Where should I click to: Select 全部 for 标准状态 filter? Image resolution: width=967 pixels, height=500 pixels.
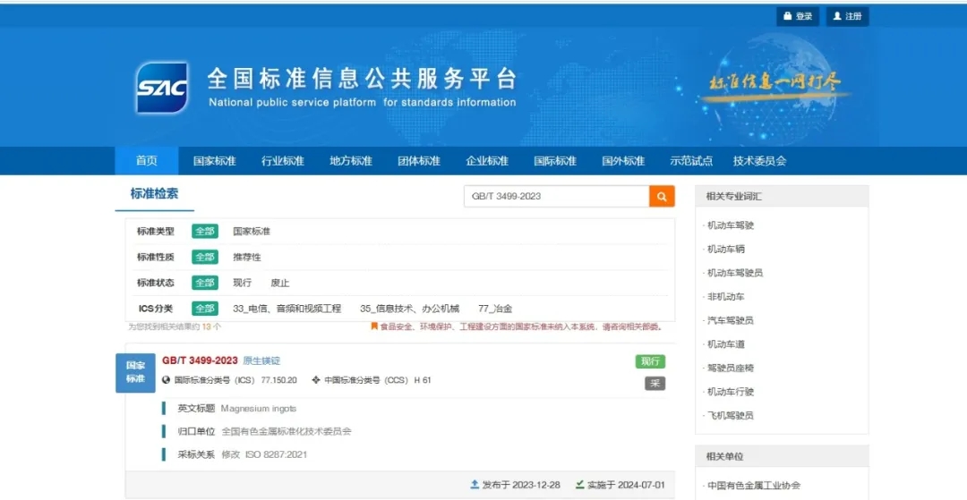[205, 283]
